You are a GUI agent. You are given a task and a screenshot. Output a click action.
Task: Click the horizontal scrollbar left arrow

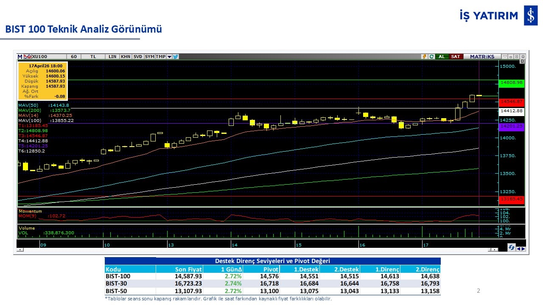tap(20, 250)
